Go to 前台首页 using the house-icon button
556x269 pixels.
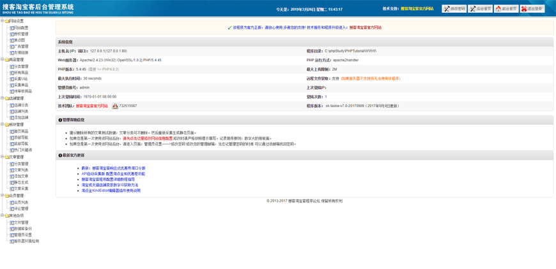coord(506,9)
